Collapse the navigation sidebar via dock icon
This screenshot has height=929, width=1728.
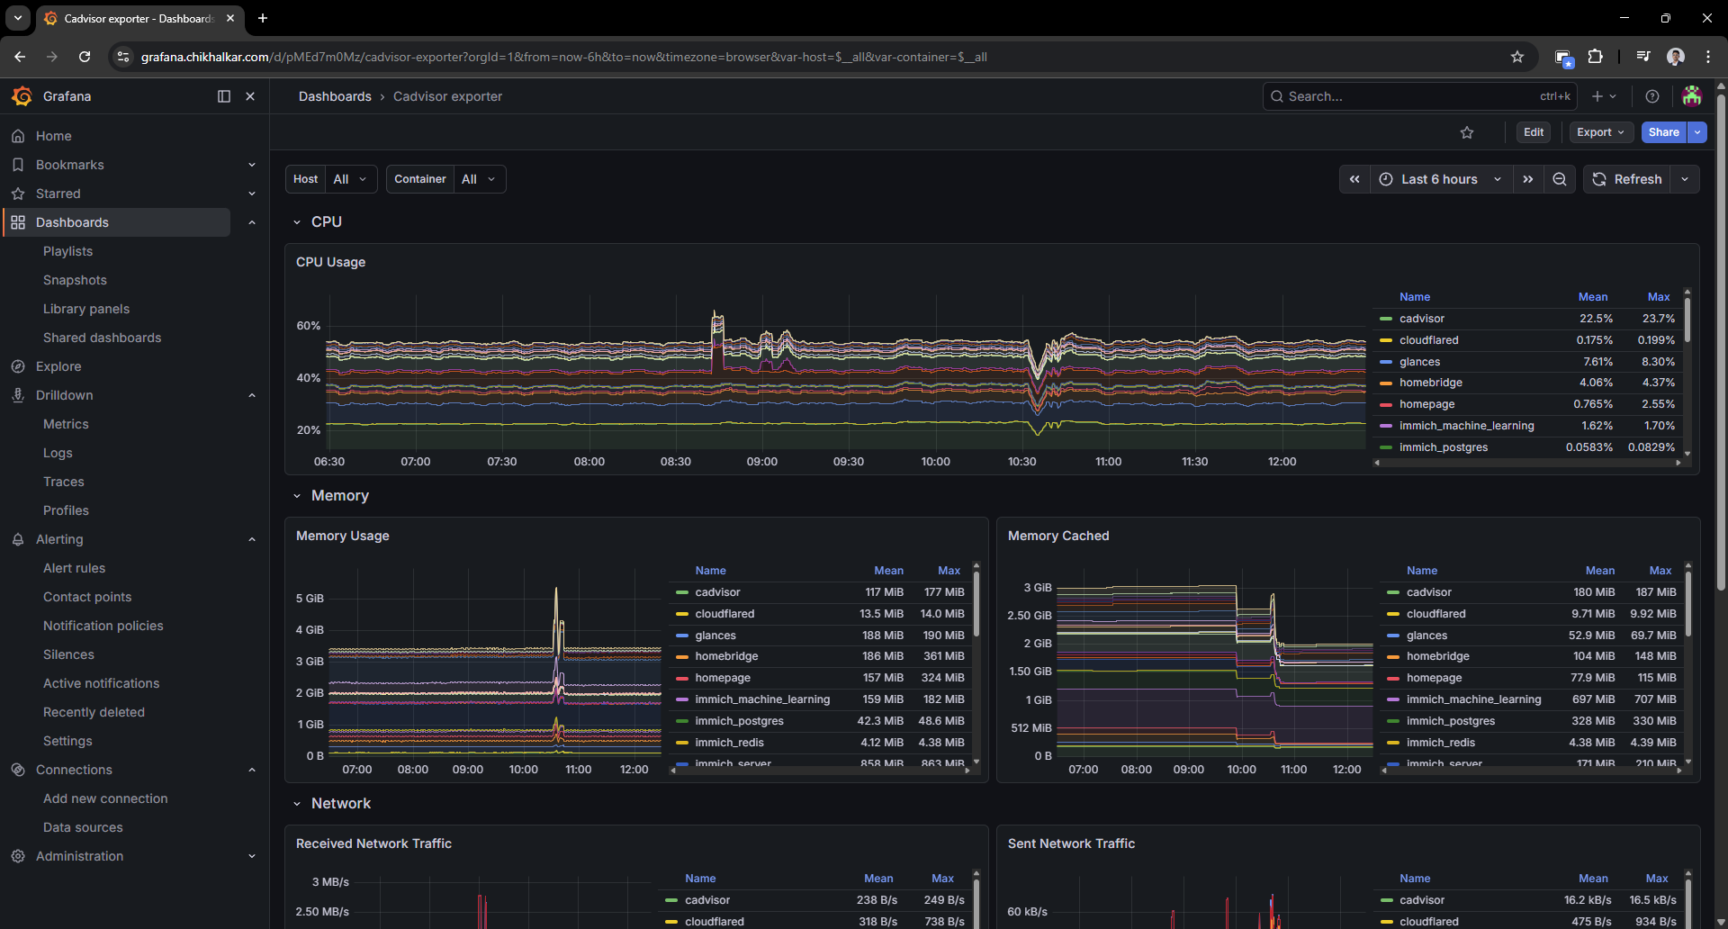pos(223,96)
